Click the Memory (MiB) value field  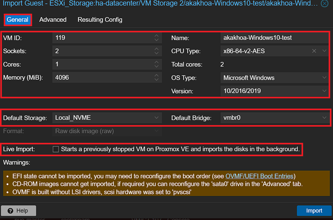pos(103,78)
